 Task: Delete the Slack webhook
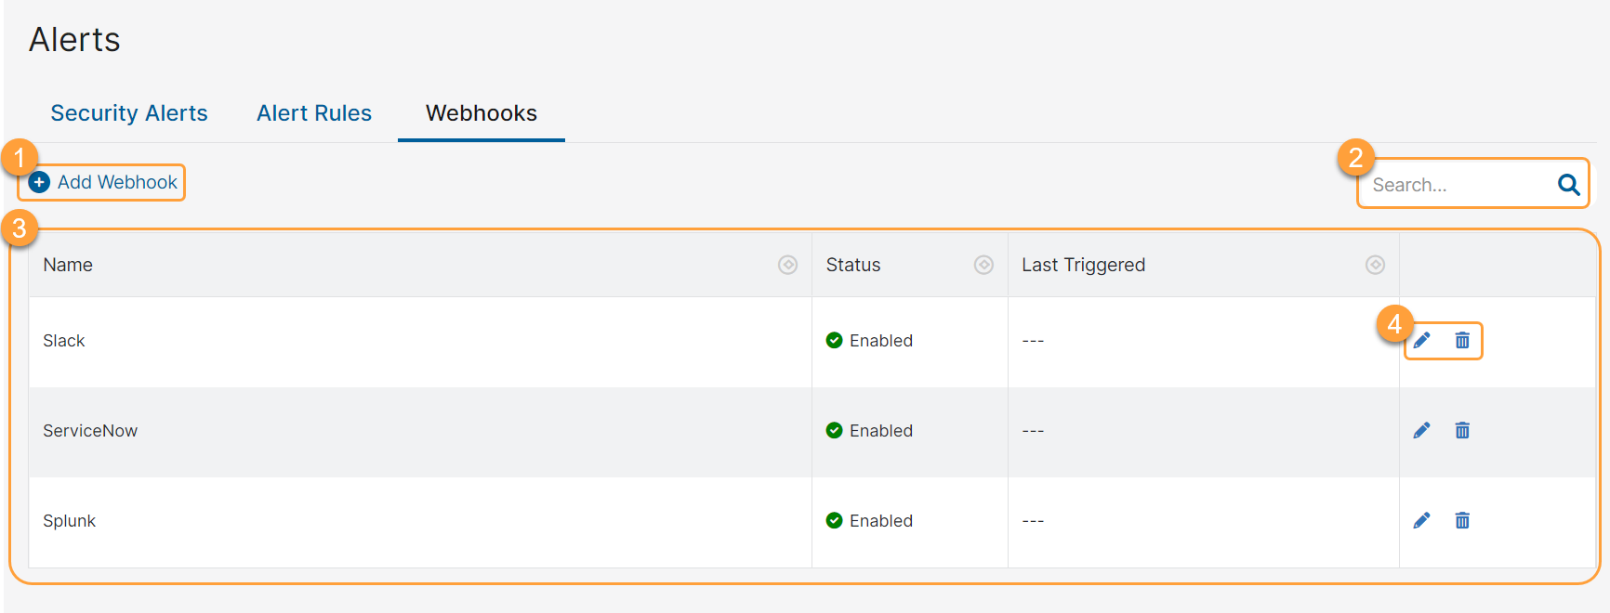[x=1462, y=341]
